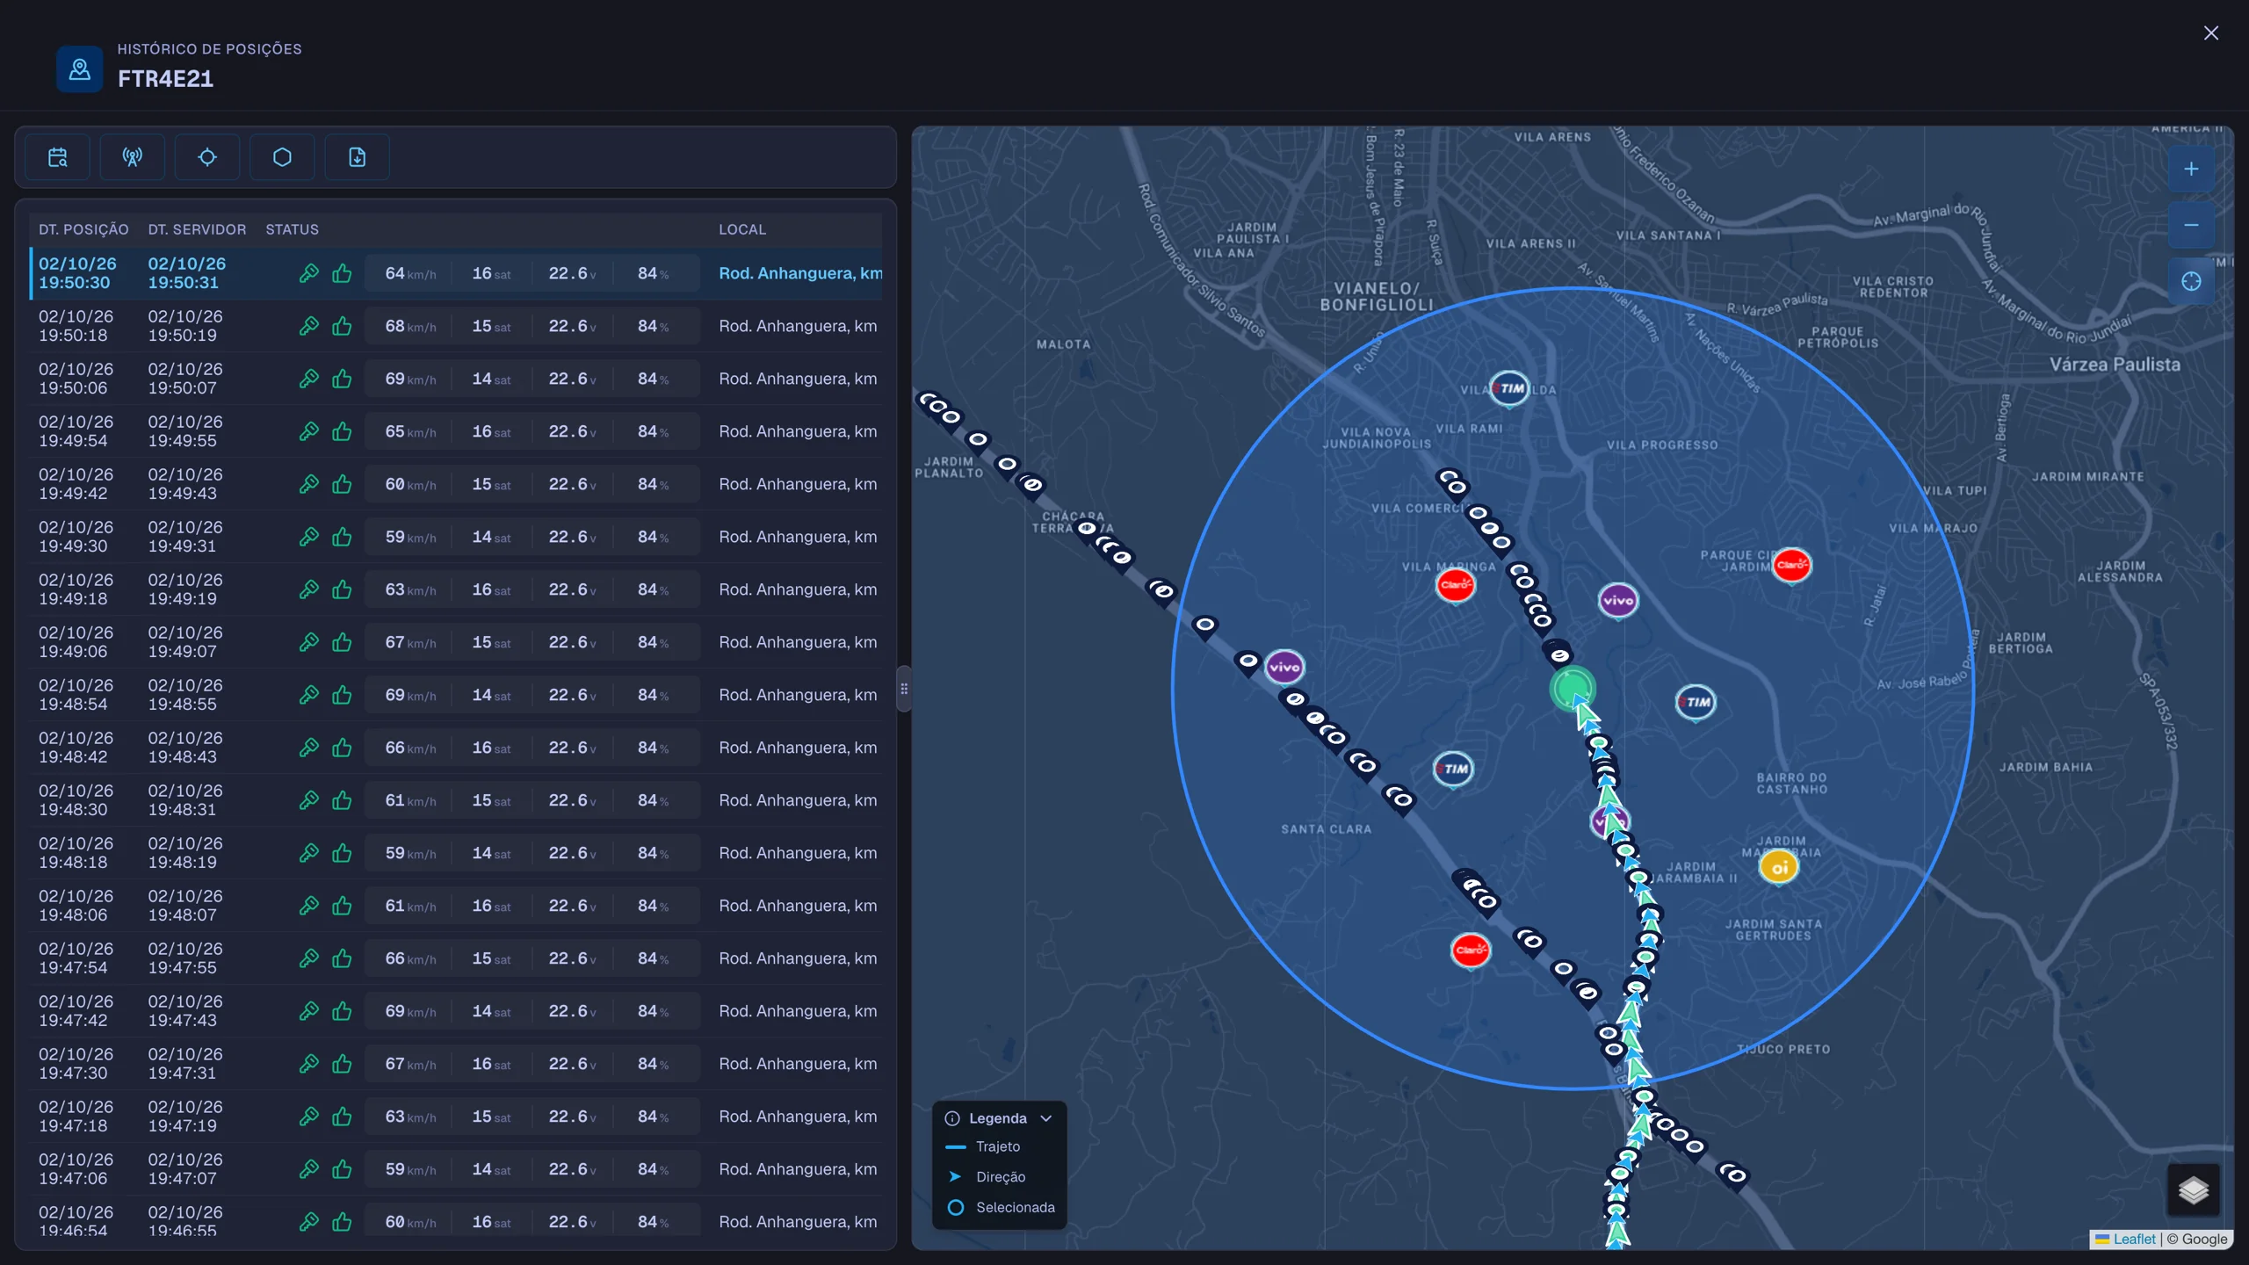Select the position row at 19:50:06
The width and height of the screenshot is (2249, 1265).
(x=456, y=379)
